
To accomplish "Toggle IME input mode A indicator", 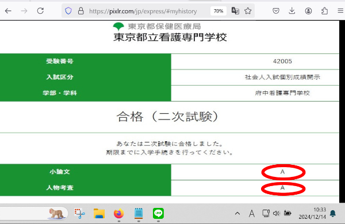I will [252, 214].
